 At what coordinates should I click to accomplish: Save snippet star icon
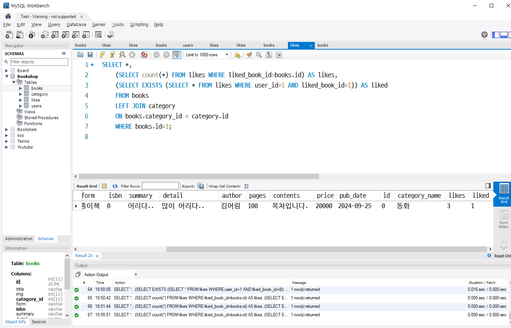click(x=237, y=55)
